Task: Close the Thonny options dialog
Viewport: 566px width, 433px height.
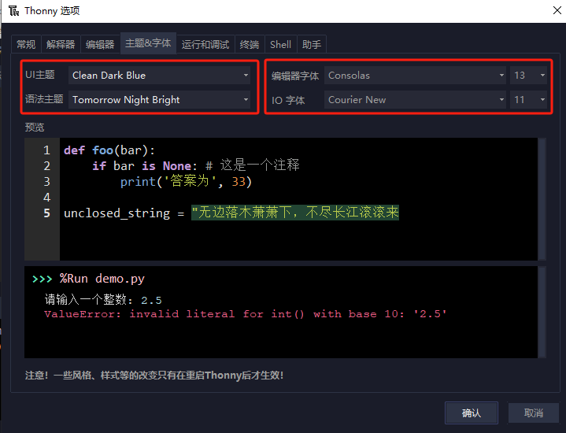Action: [557, 10]
